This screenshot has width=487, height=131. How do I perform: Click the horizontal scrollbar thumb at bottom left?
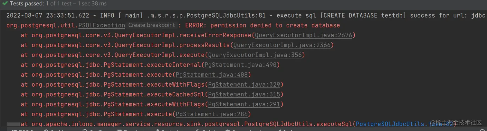click(x=13, y=124)
